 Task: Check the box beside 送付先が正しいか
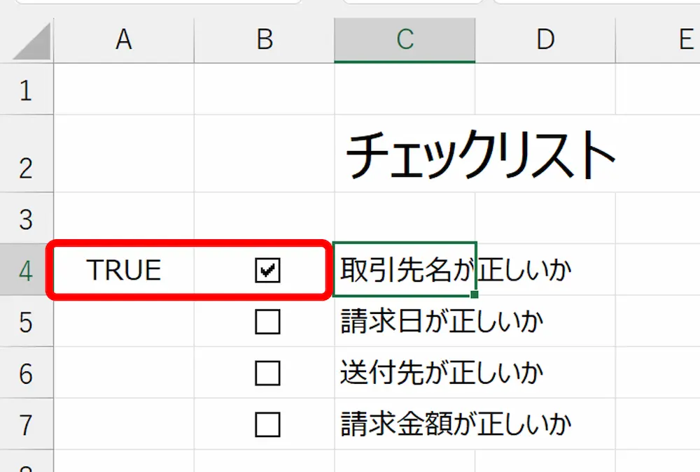pyautogui.click(x=267, y=373)
